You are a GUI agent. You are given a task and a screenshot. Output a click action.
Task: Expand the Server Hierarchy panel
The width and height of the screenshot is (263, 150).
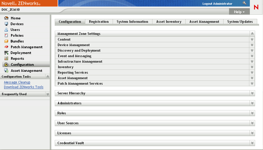tap(252, 93)
